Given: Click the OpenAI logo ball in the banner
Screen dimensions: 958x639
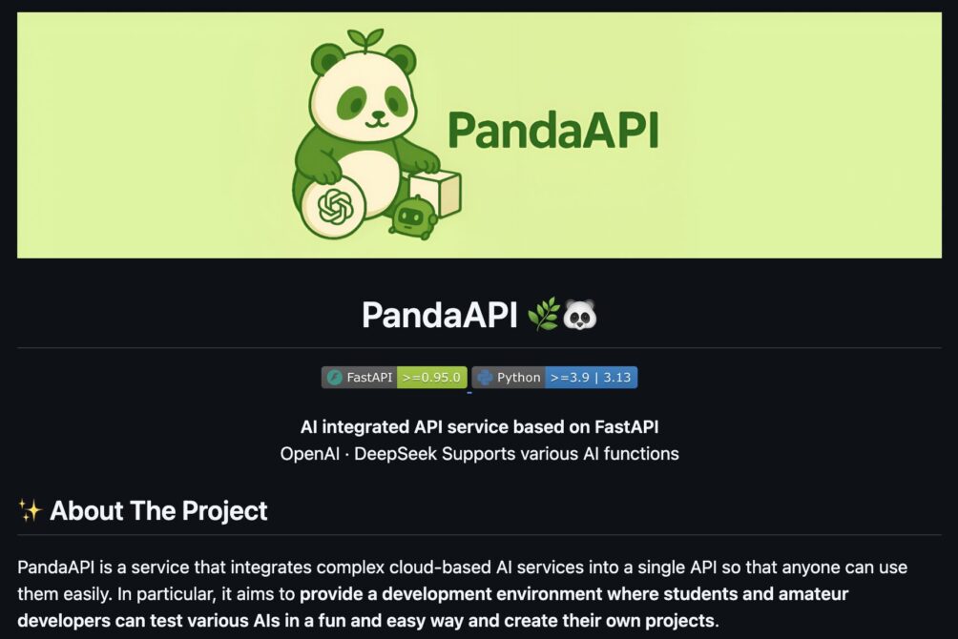Looking at the screenshot, I should [x=334, y=207].
